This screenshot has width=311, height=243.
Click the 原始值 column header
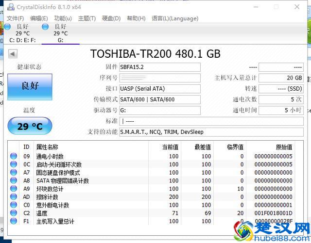[x=271, y=147]
